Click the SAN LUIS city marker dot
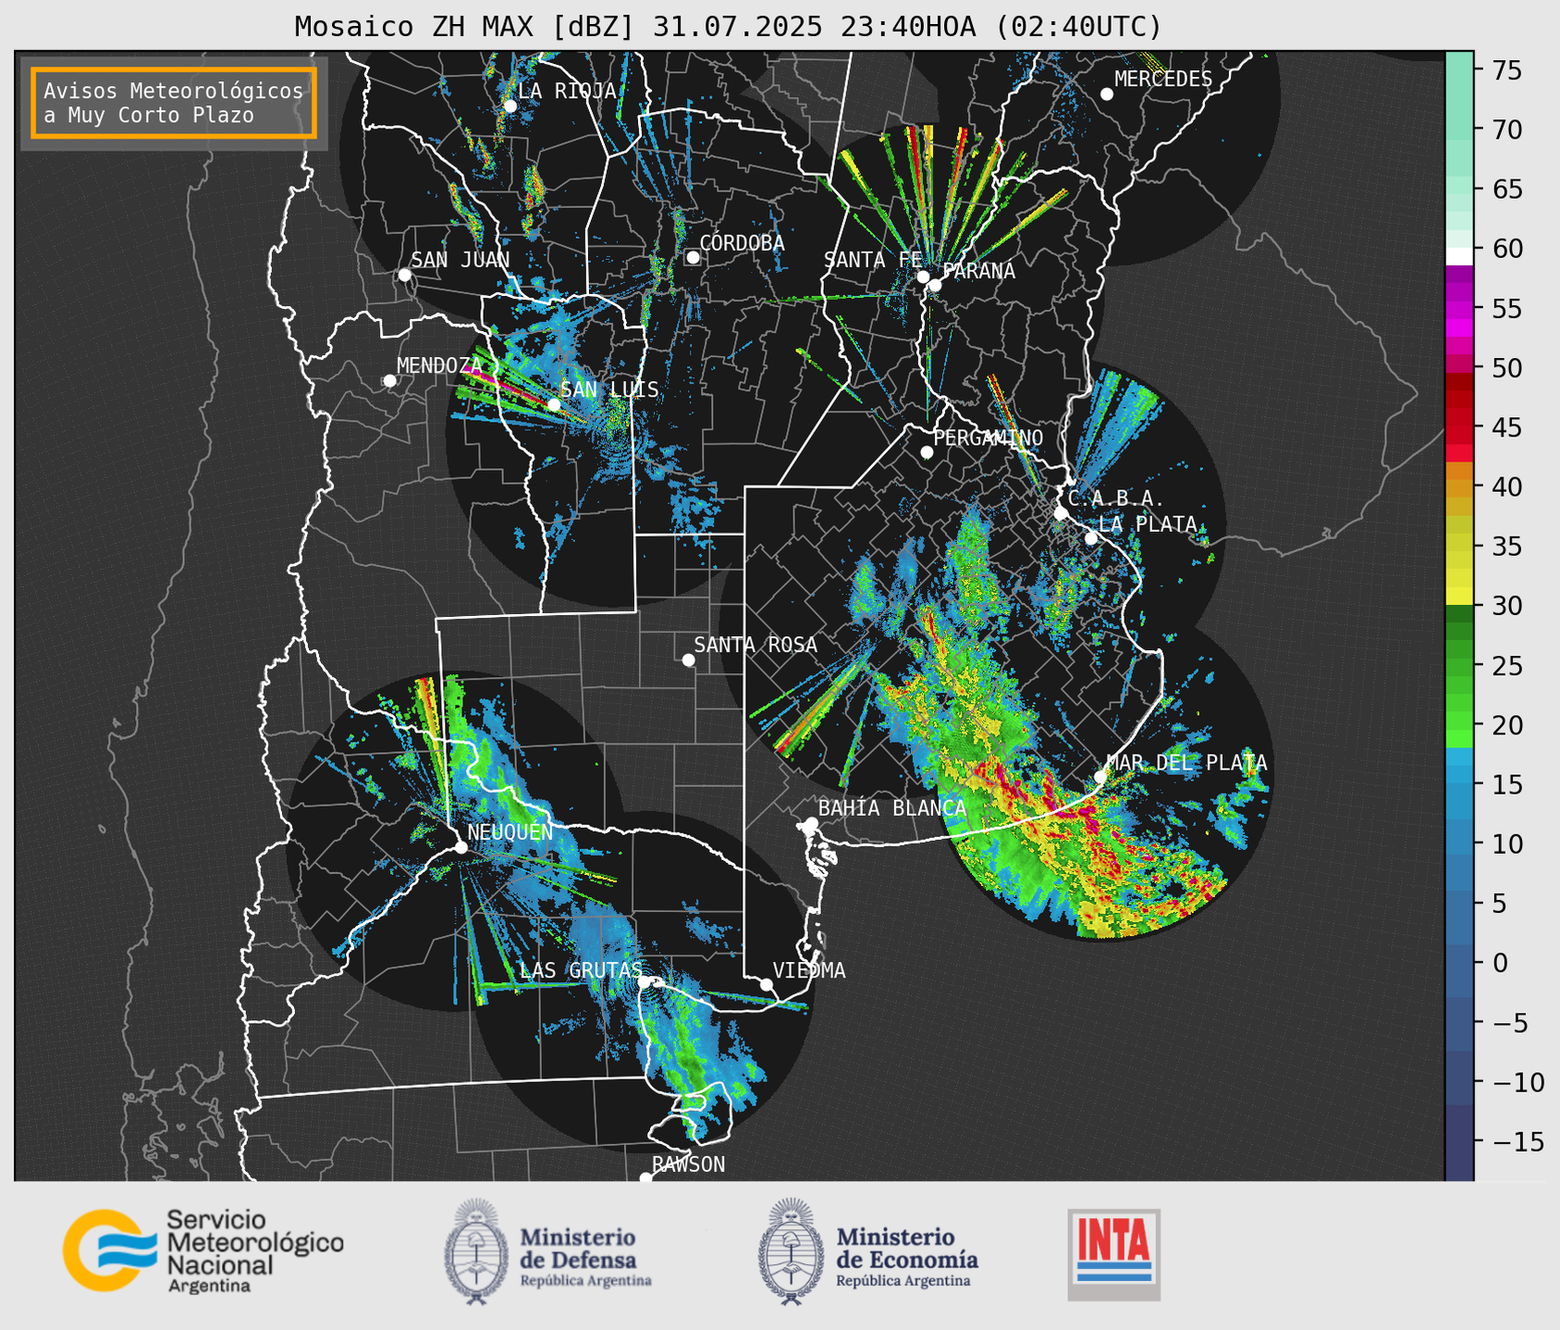The width and height of the screenshot is (1560, 1330). point(554,405)
